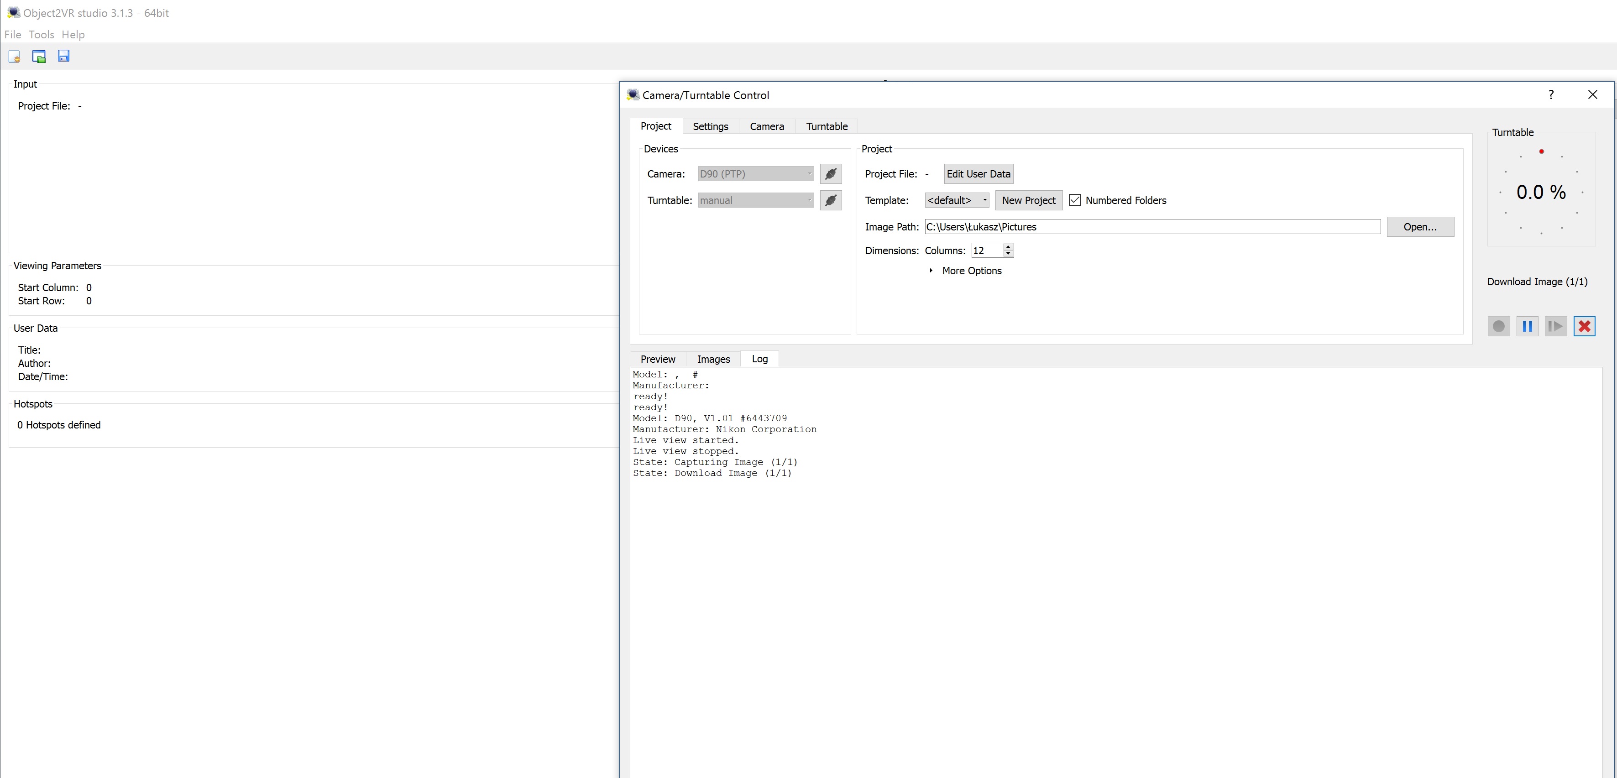Click the 'Download Image (1/1)' status text

[x=1537, y=282]
